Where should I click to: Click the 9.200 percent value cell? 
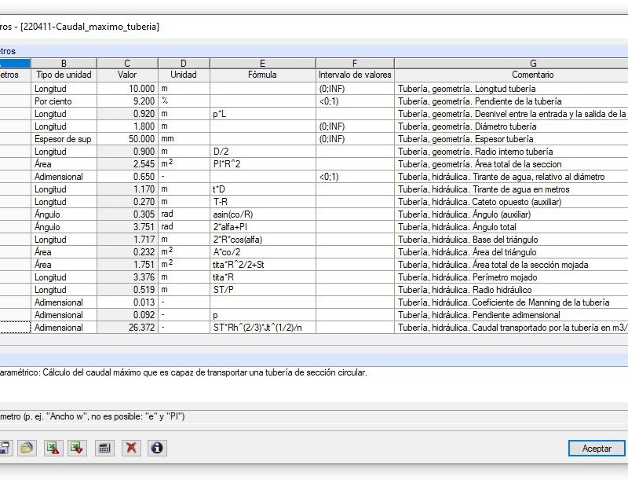pyautogui.click(x=127, y=101)
